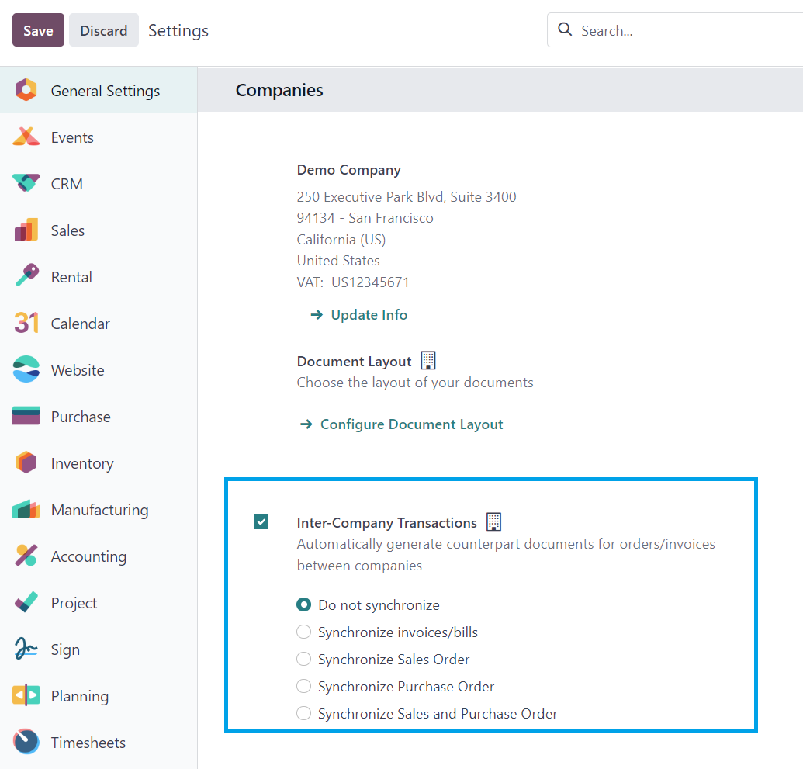This screenshot has width=803, height=769.
Task: Open Project settings
Action: 99,603
